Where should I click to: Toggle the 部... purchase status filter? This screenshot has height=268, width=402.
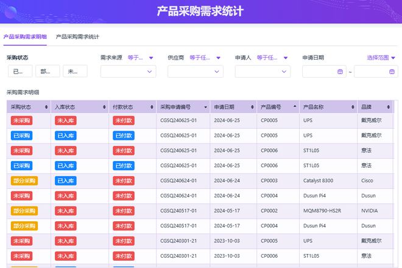point(48,71)
